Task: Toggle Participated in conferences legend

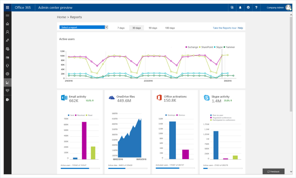Action: point(223,120)
